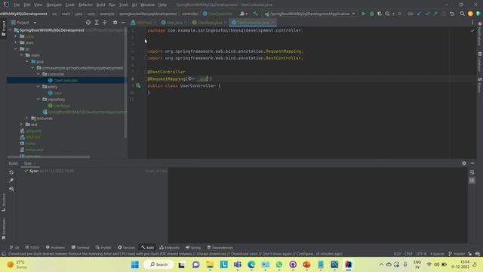This screenshot has height=272, width=483.
Task: Collapse the controller package node
Action: pos(38,74)
